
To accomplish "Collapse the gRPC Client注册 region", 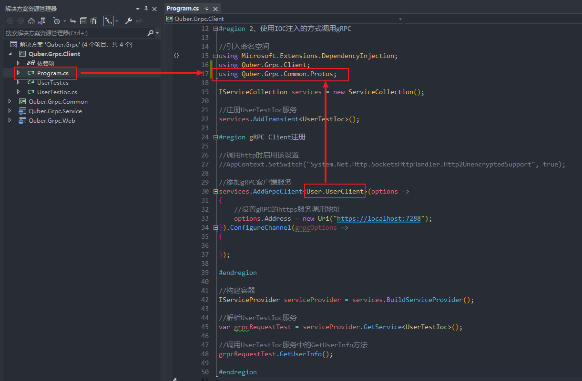I will click(x=215, y=137).
